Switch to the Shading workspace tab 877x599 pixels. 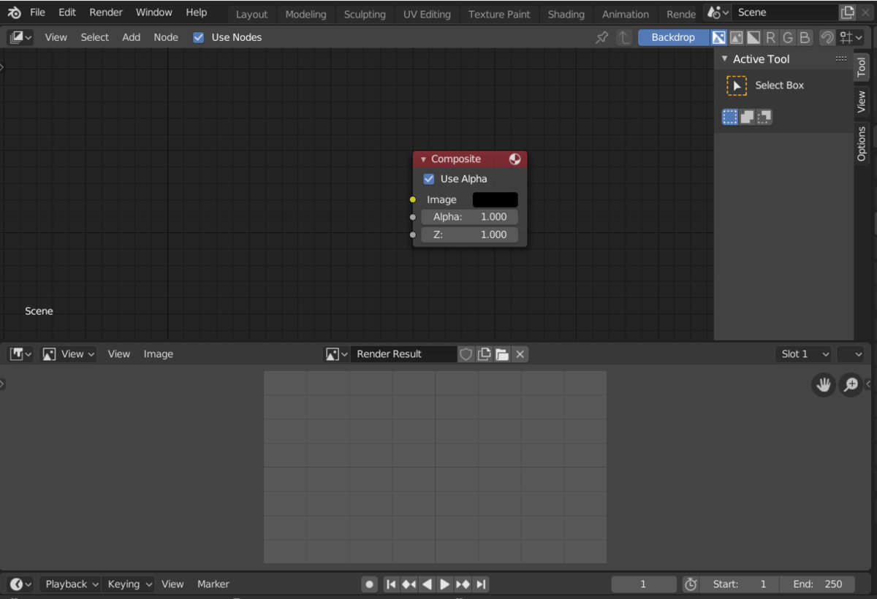click(566, 14)
